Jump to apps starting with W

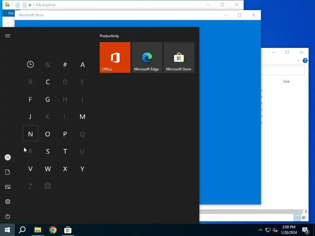coord(48,169)
